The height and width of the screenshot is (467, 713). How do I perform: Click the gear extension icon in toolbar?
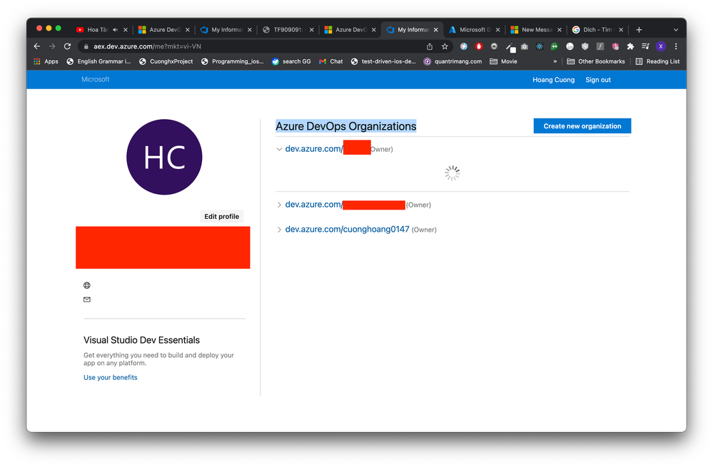(494, 46)
